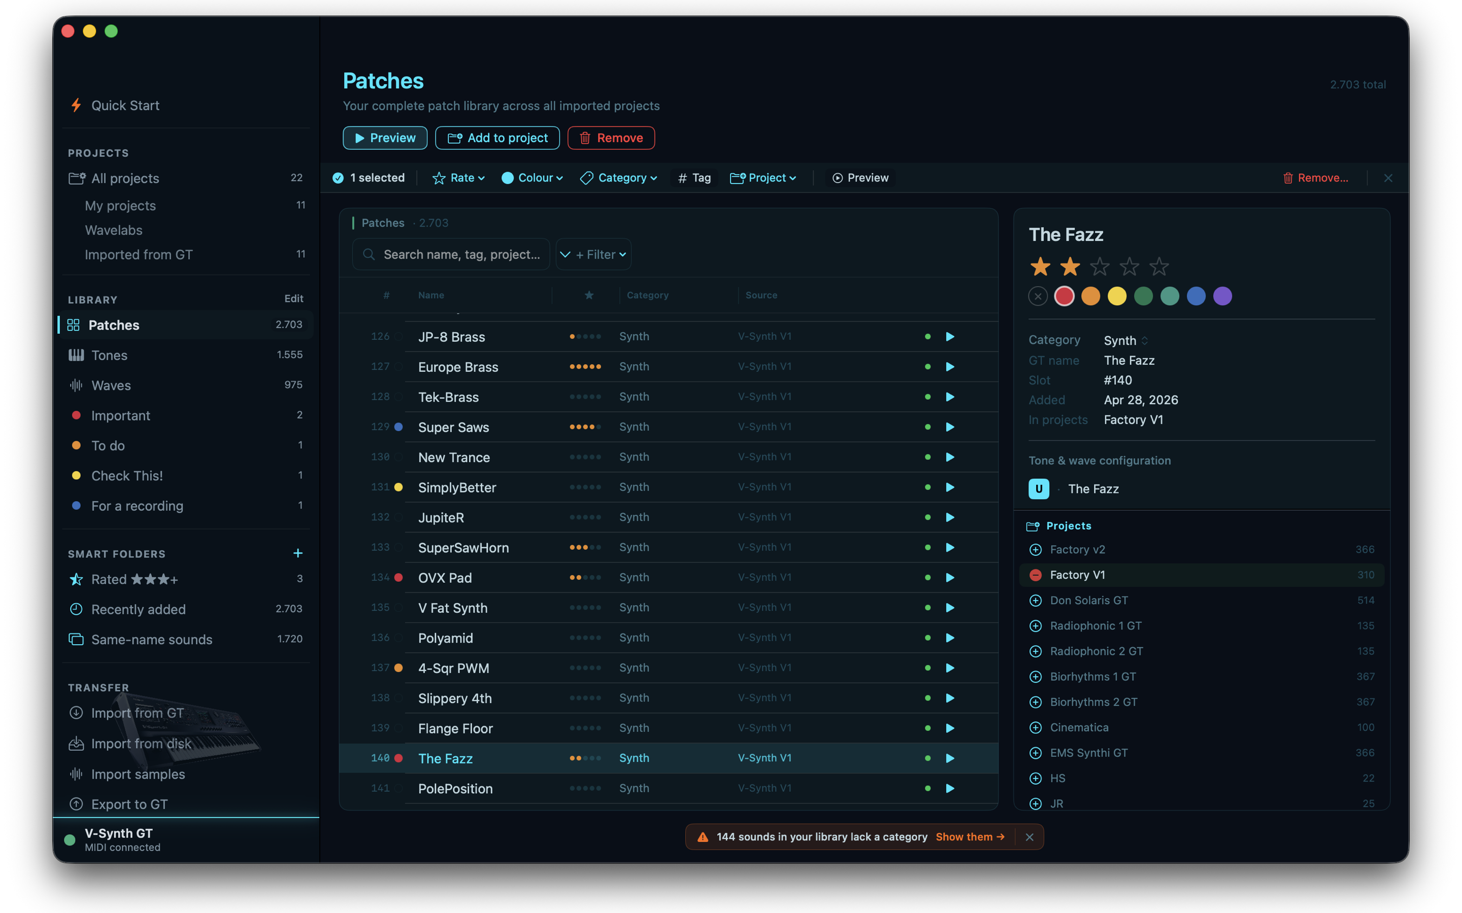Sort by the Name column header
Screen dimensions: 1462x913
pyautogui.click(x=431, y=295)
